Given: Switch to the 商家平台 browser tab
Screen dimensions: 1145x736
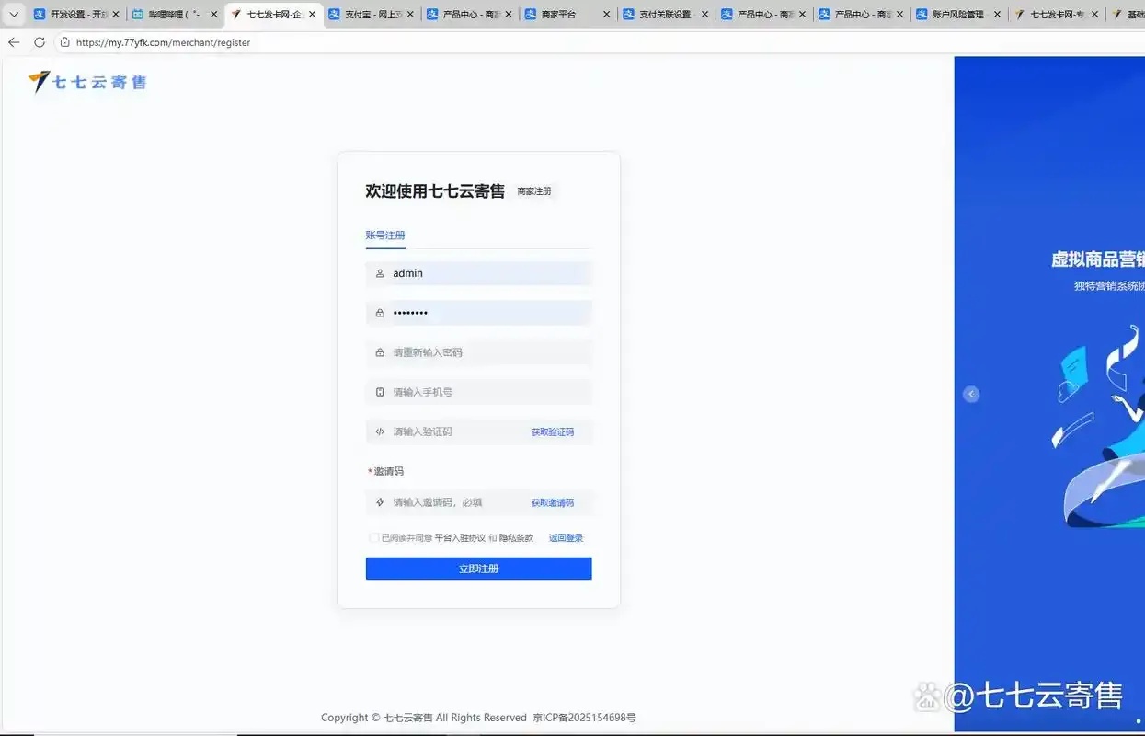Looking at the screenshot, I should [567, 15].
